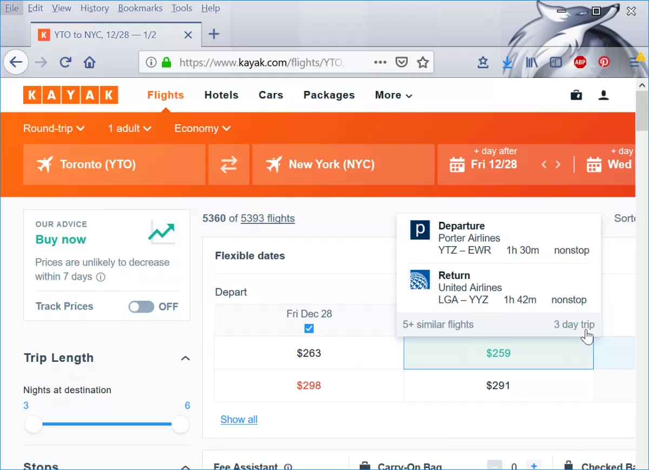The height and width of the screenshot is (470, 649).
Task: Add one carry-on bag
Action: (534, 466)
